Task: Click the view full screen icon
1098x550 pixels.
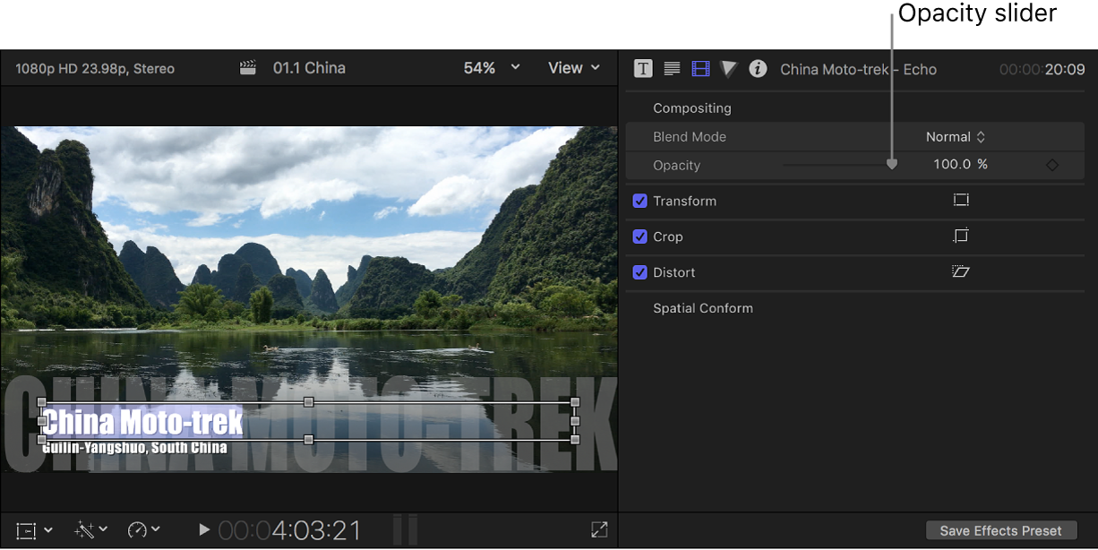Action: (x=598, y=529)
